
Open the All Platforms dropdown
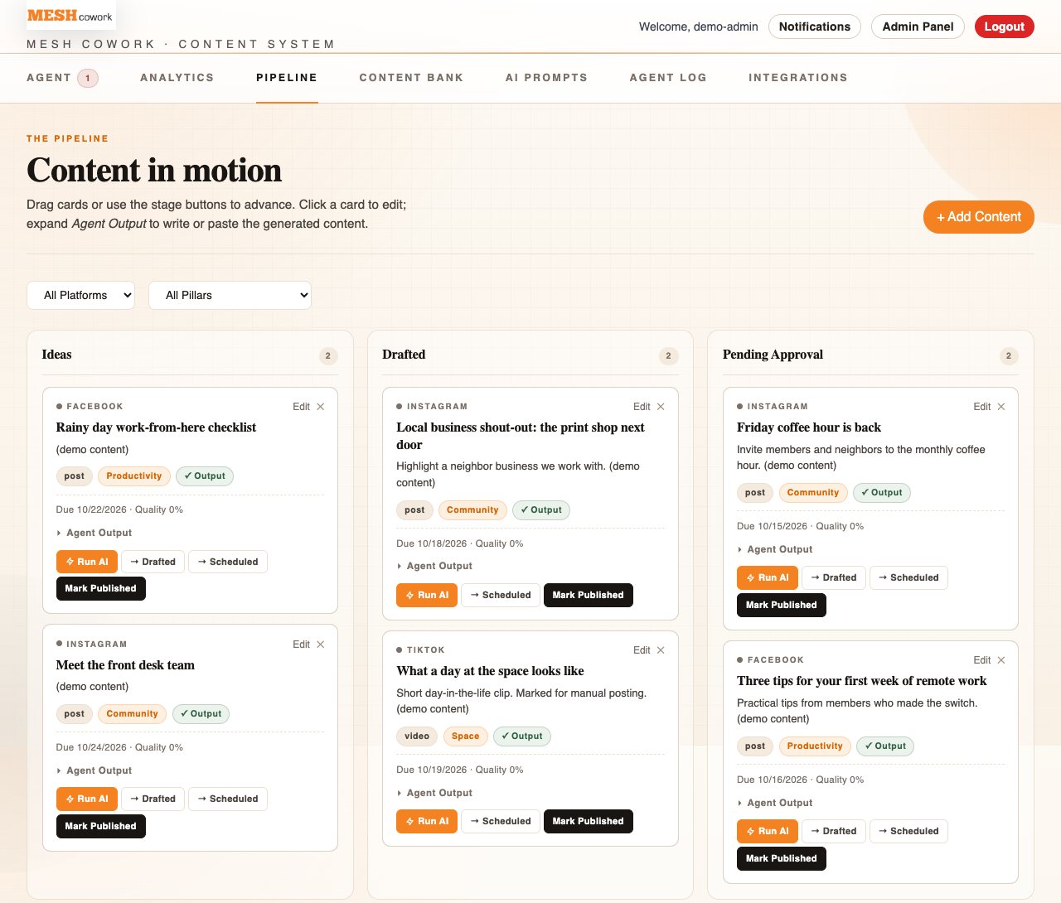tap(81, 295)
